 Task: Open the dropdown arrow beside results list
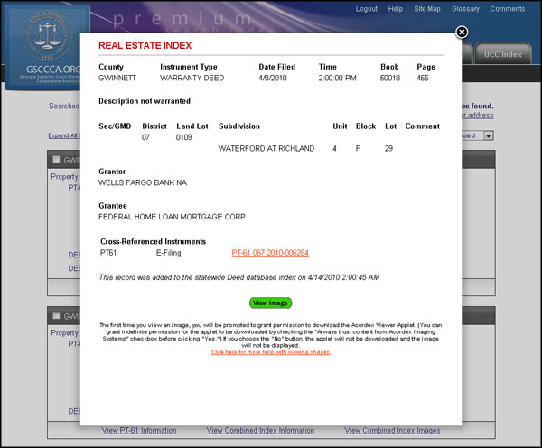(x=489, y=135)
